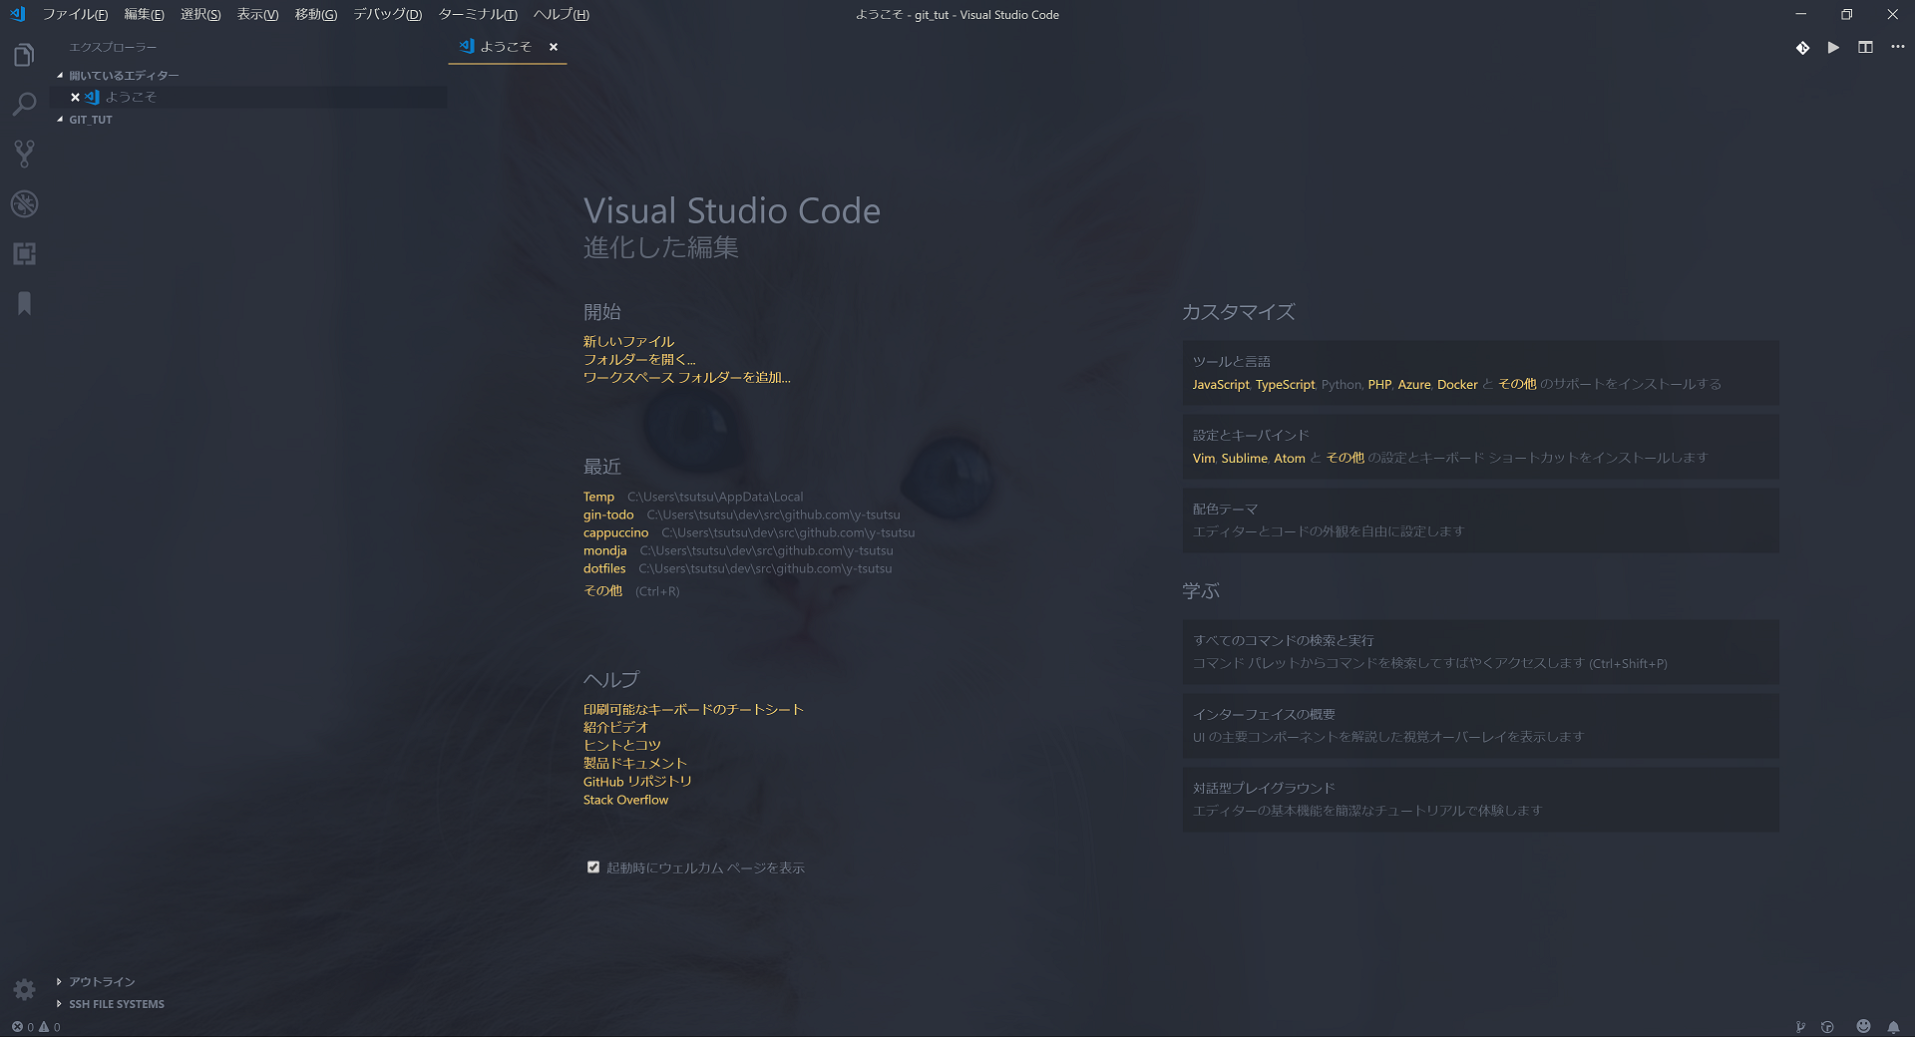
Task: Open the 選択(S) menu
Action: [200, 14]
